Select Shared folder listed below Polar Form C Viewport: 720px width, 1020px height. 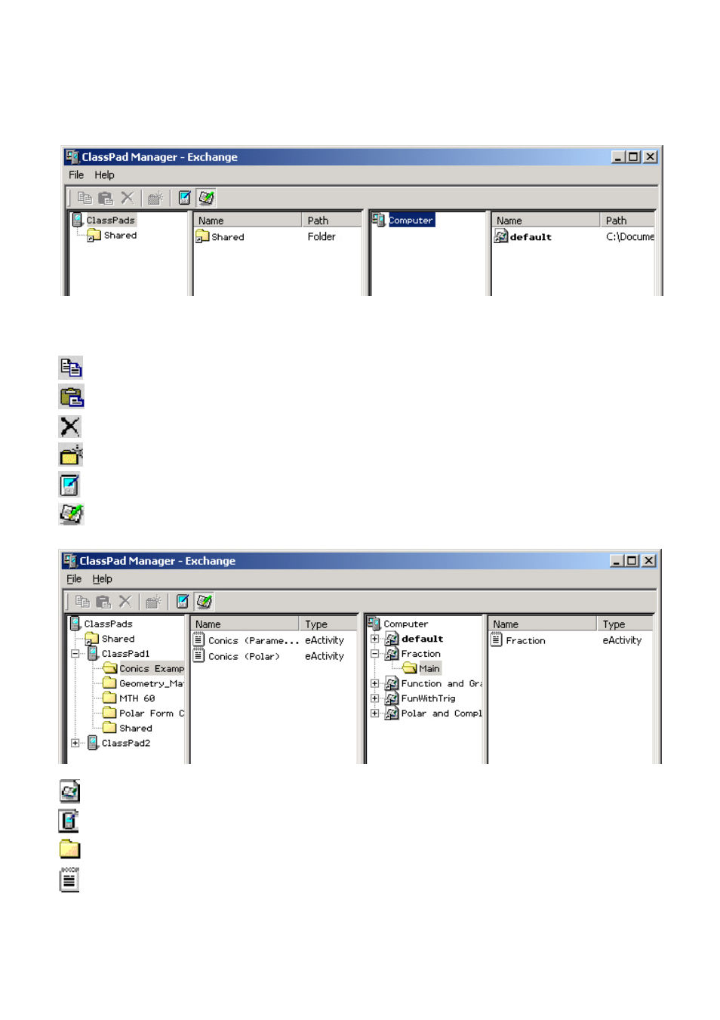[135, 729]
